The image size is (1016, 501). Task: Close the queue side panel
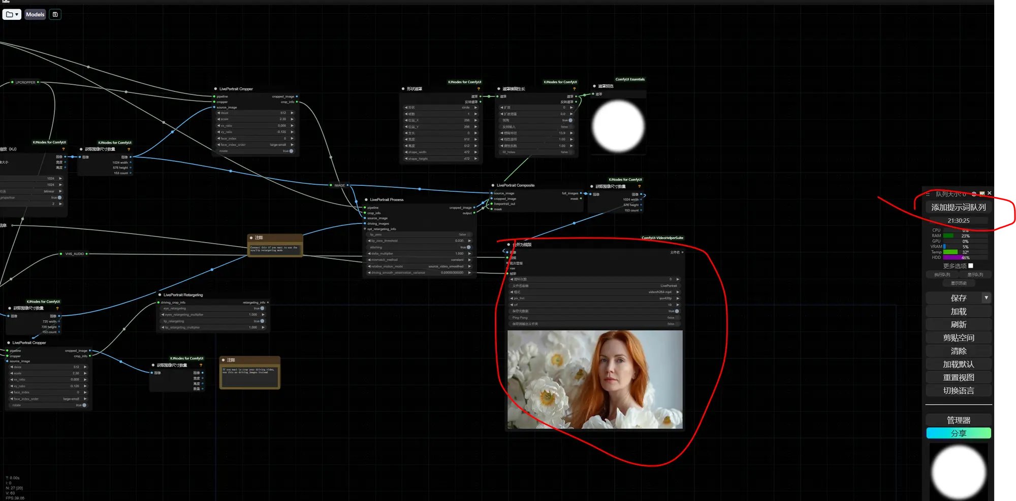point(989,193)
